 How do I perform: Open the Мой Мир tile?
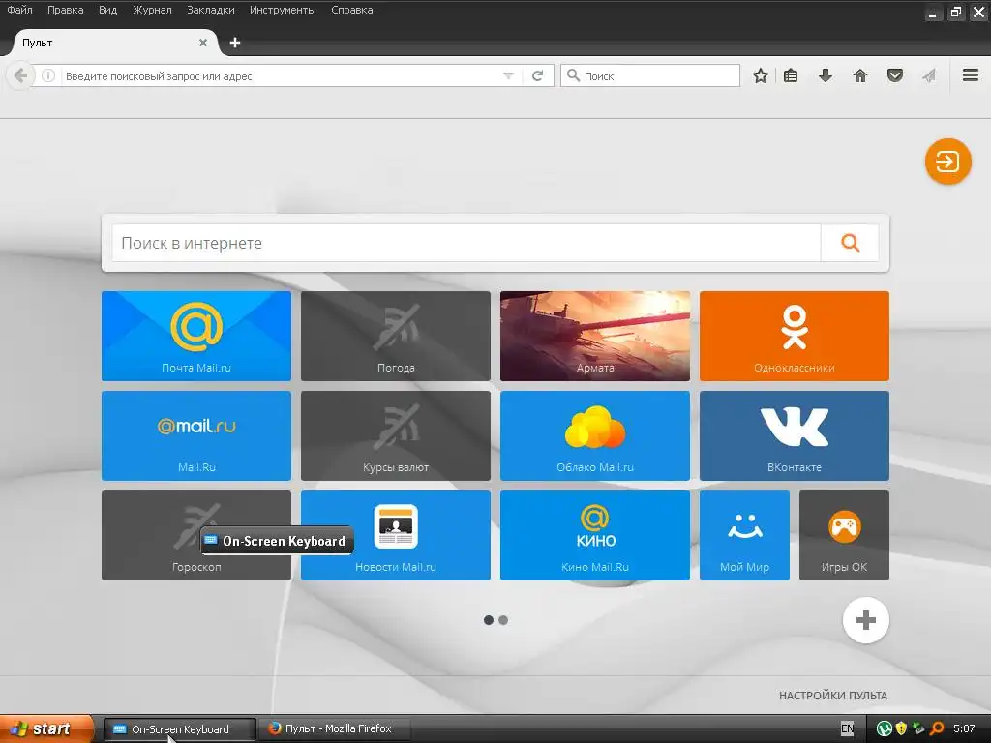pos(744,536)
